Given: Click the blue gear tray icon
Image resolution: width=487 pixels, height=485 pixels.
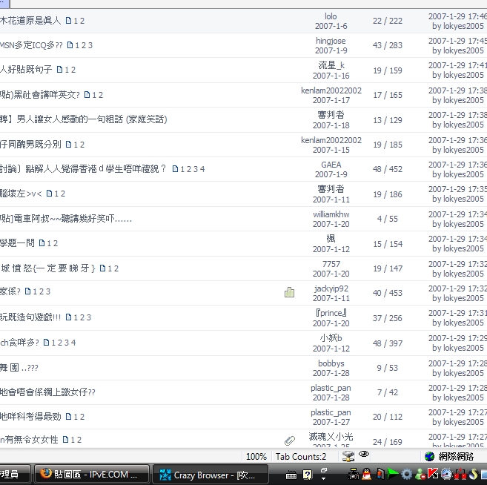Looking at the screenshot, I should (406, 475).
